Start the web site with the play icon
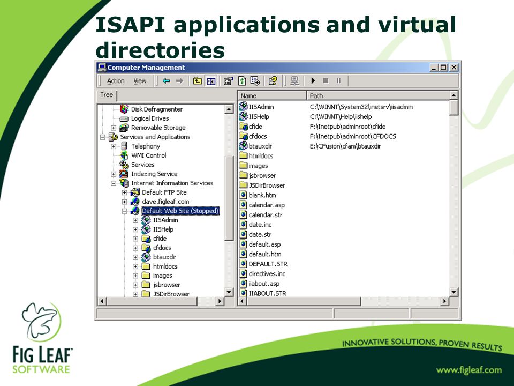Viewport: 514px width, 386px height. pos(313,80)
